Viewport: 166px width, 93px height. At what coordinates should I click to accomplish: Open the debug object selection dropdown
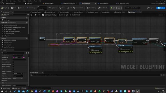click(132, 8)
